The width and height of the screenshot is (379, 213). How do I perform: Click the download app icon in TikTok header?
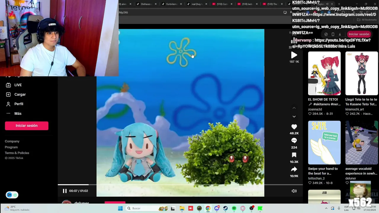click(x=340, y=34)
